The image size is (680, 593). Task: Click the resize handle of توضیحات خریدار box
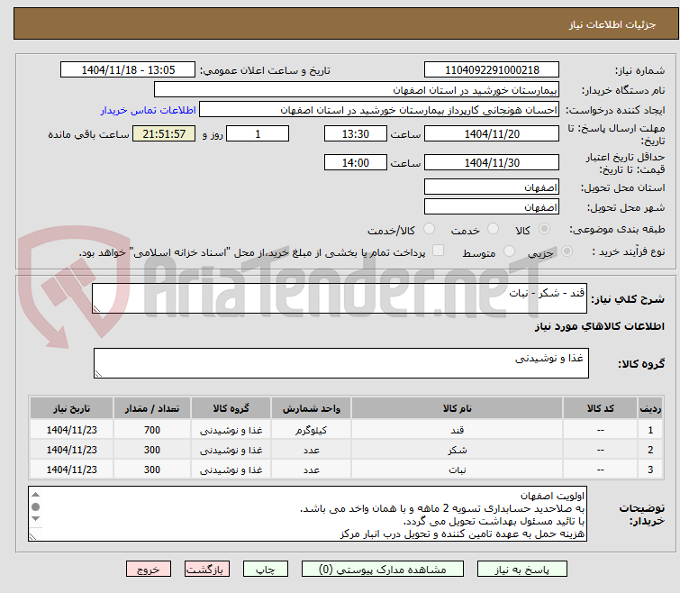33,536
